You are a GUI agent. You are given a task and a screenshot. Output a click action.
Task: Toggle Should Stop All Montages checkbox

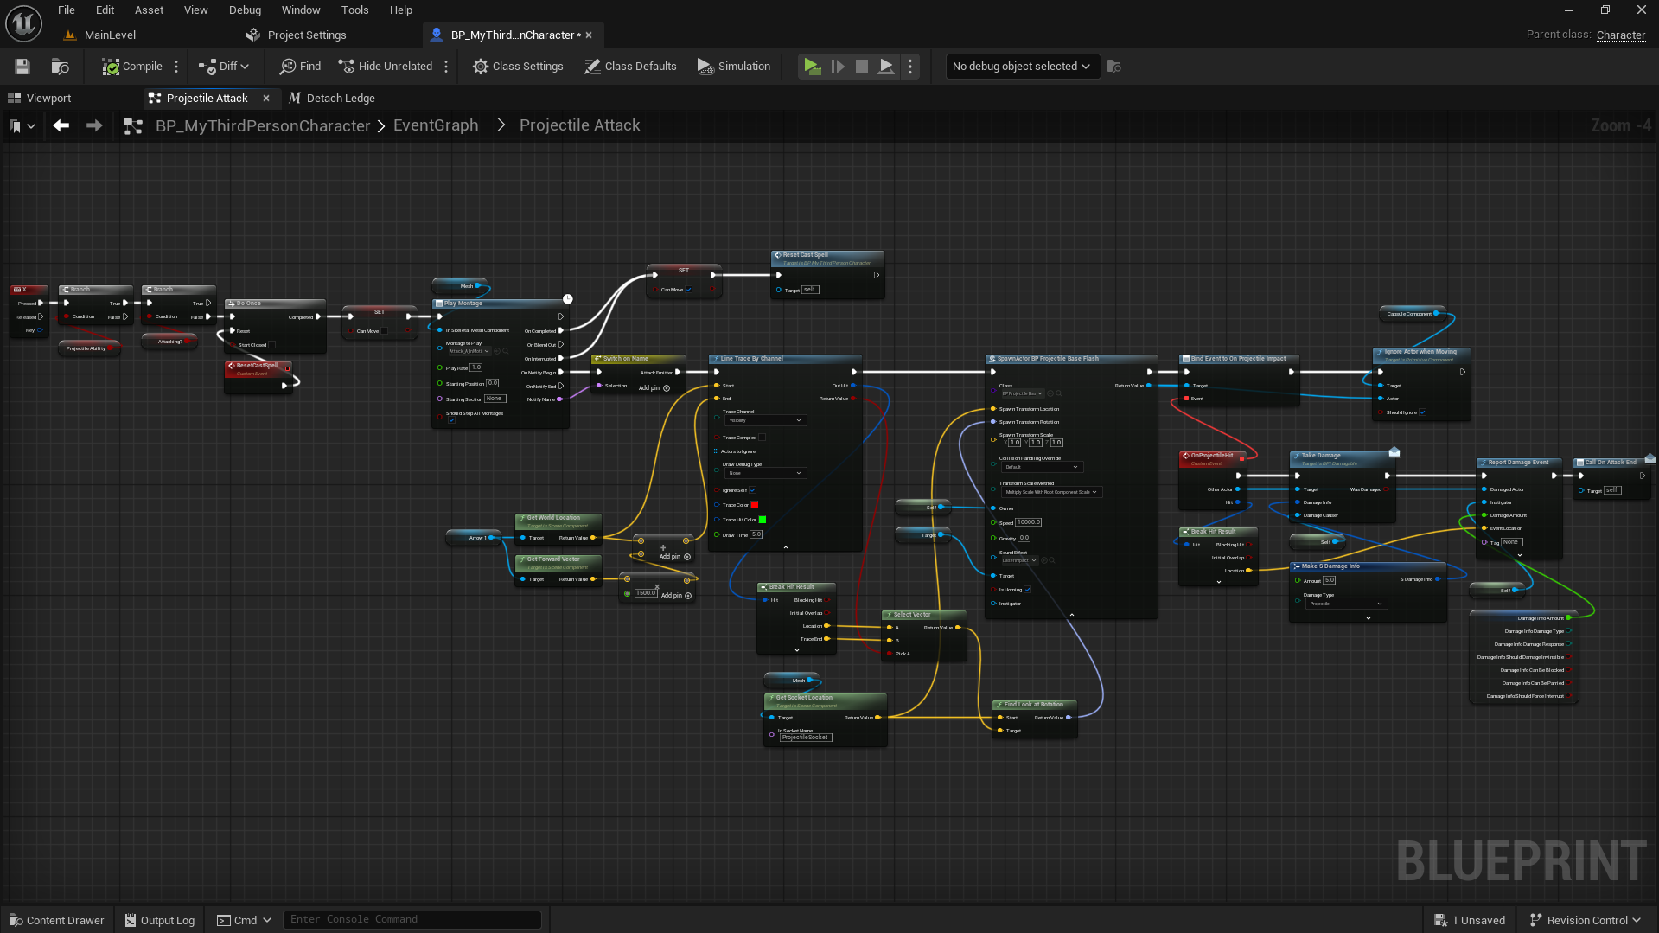point(451,420)
